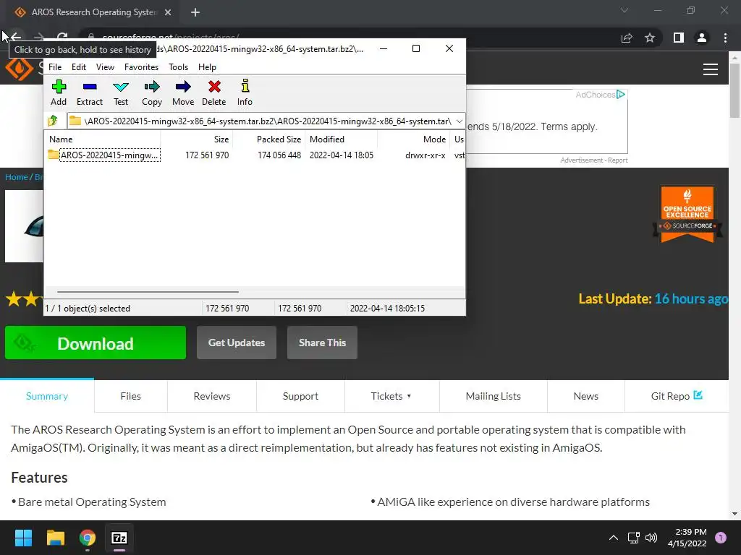
Task: Switch to the Mailing Lists tab
Action: 494,396
